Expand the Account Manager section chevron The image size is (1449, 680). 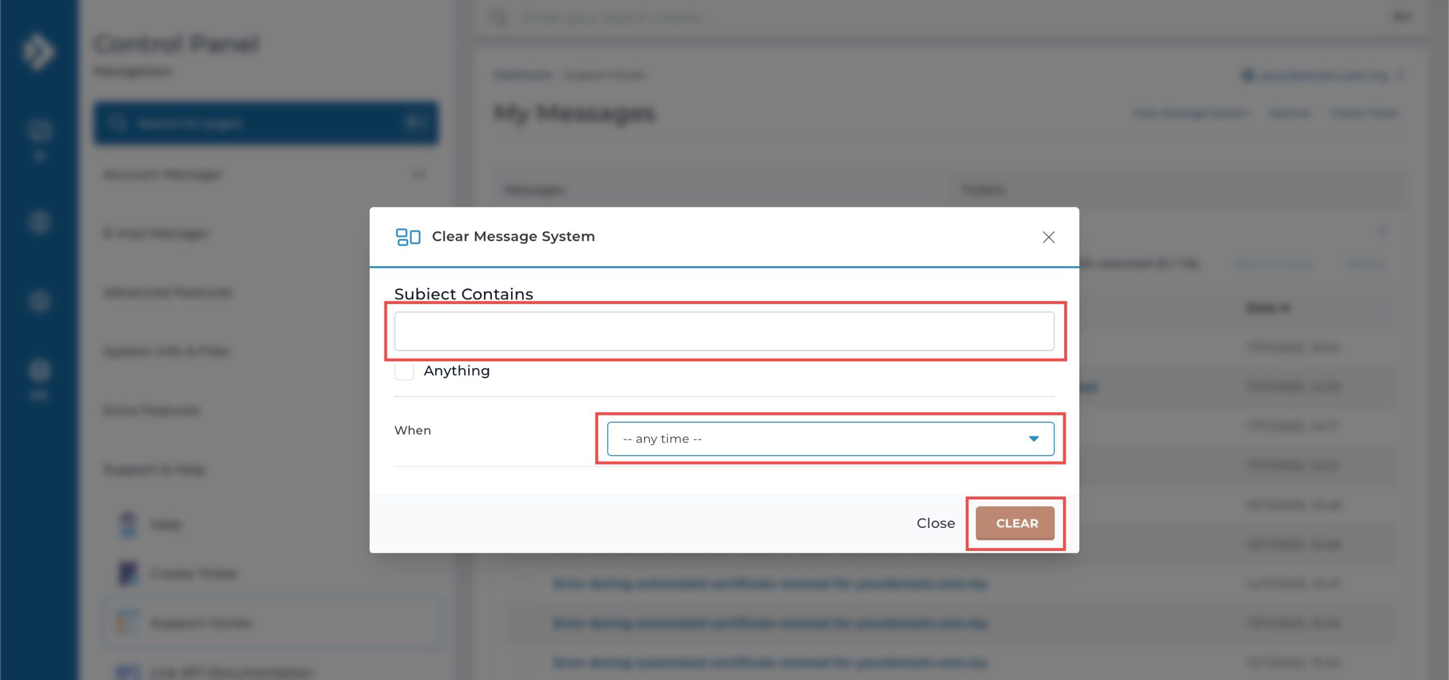(419, 175)
